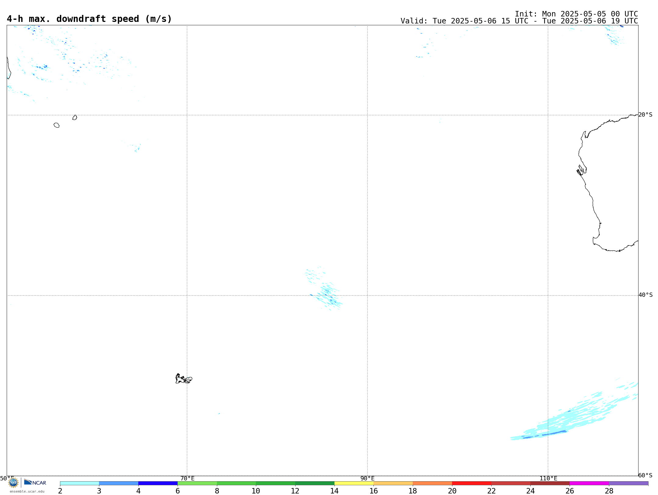Click the 20°S latitude label
The height and width of the screenshot is (495, 658).
(x=645, y=115)
